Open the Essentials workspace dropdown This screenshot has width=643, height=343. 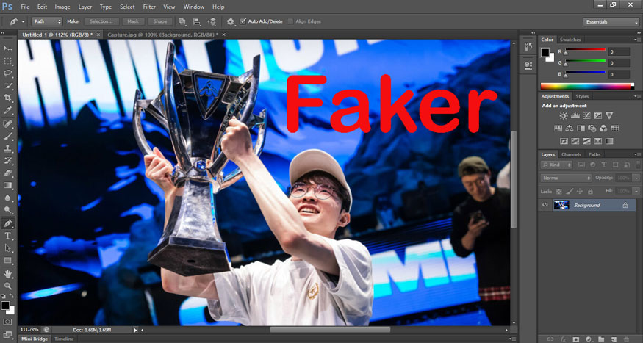click(611, 22)
